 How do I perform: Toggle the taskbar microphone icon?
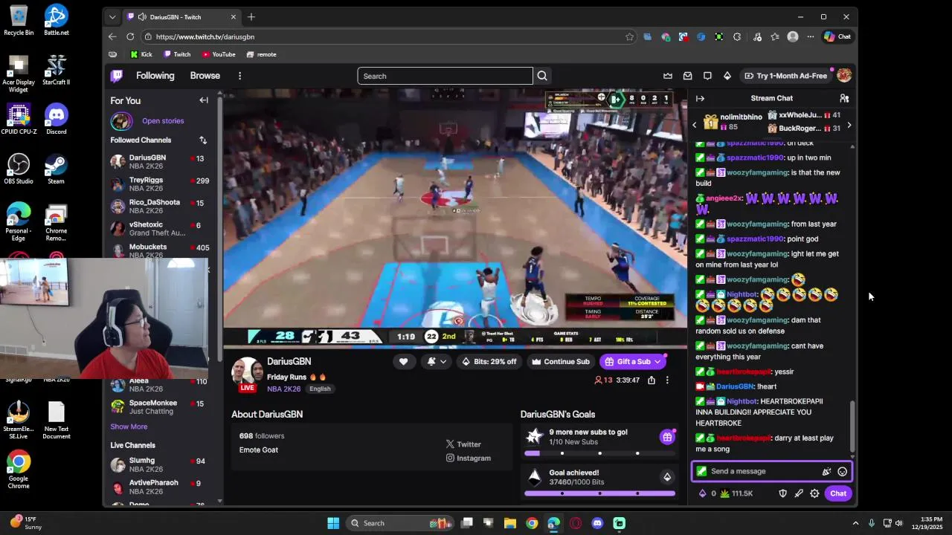[871, 523]
